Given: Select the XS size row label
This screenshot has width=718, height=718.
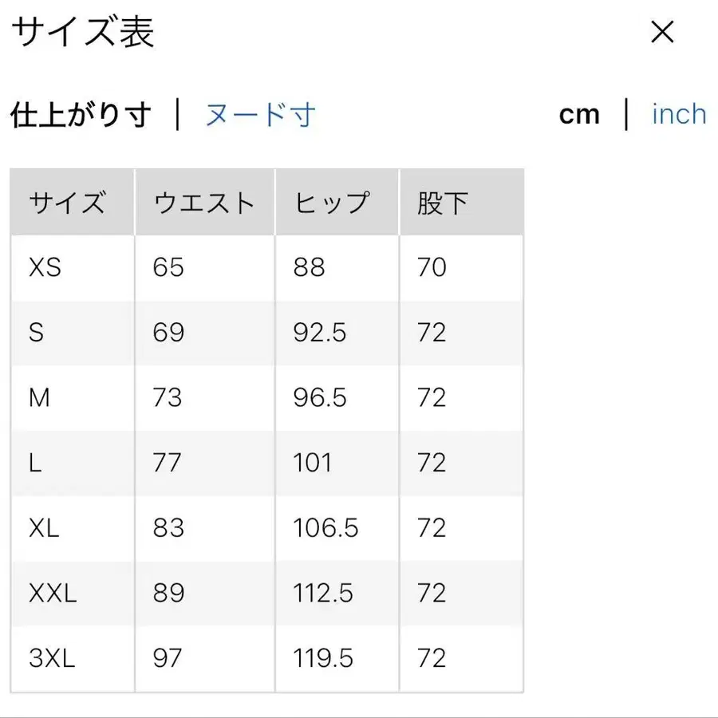Looking at the screenshot, I should point(44,267).
